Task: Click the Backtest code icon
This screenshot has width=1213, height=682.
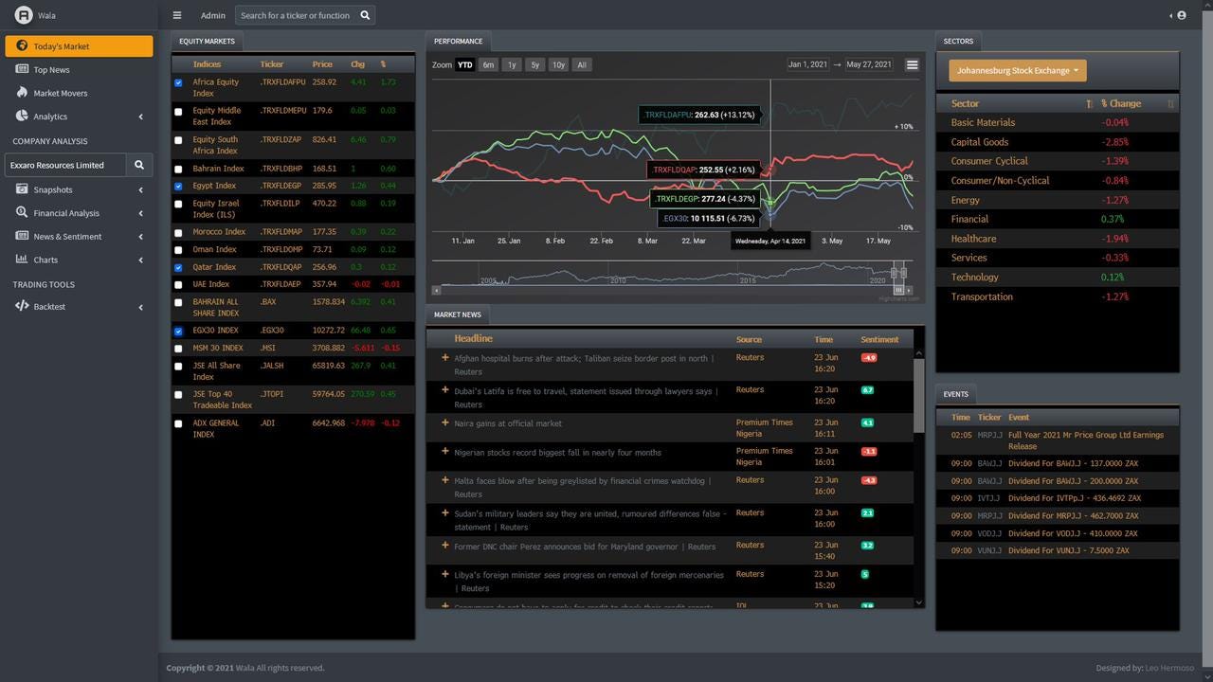Action: (23, 306)
